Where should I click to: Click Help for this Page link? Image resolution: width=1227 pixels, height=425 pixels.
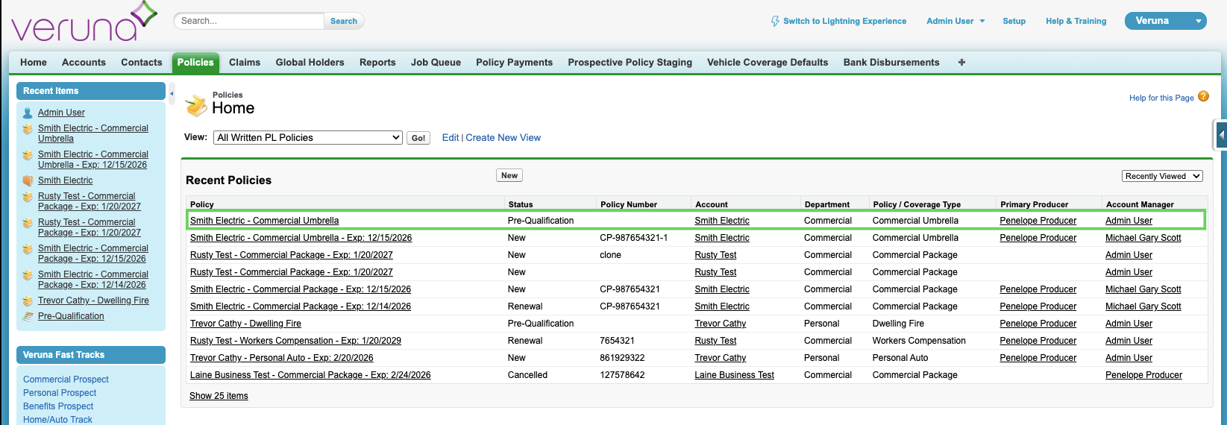[1161, 98]
